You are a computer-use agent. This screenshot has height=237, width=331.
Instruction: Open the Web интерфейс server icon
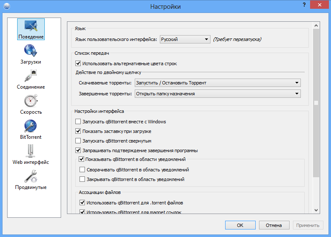(x=31, y=151)
